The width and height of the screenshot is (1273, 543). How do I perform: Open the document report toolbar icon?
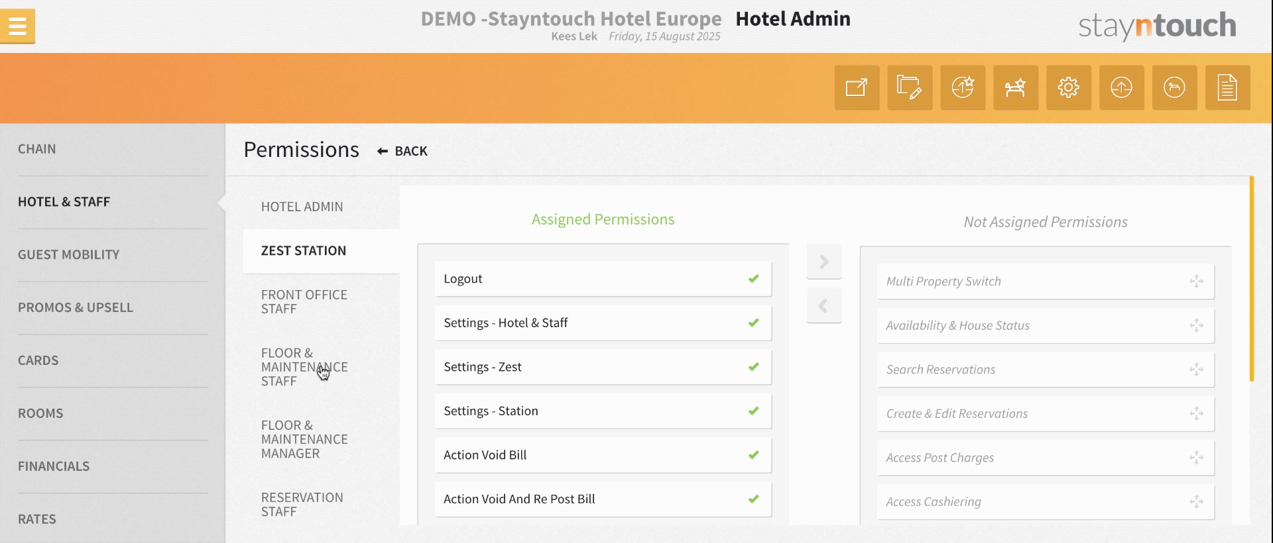tap(1228, 87)
